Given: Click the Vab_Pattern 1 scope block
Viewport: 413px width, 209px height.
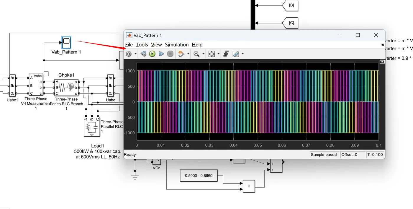Looking at the screenshot, I should [x=66, y=43].
